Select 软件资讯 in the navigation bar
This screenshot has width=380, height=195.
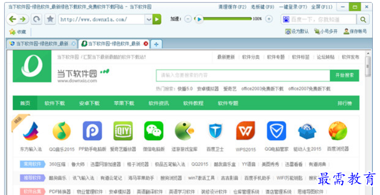(x=158, y=103)
